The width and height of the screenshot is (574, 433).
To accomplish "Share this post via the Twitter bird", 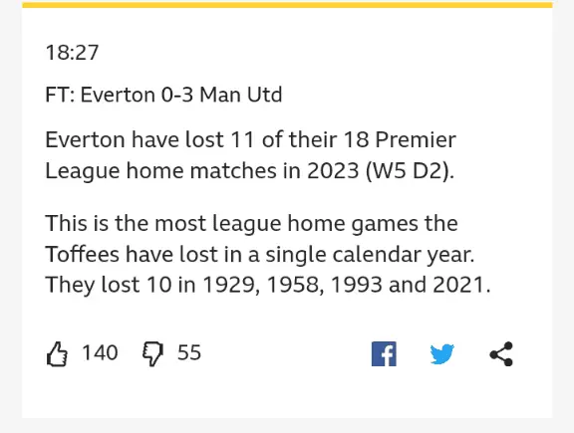I will tap(442, 353).
